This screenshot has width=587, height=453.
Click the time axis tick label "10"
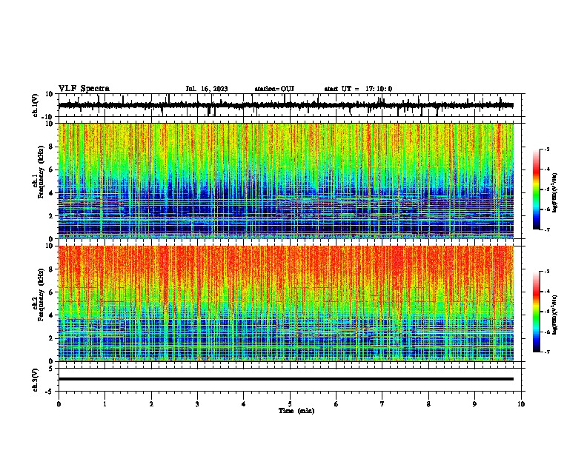coord(521,404)
